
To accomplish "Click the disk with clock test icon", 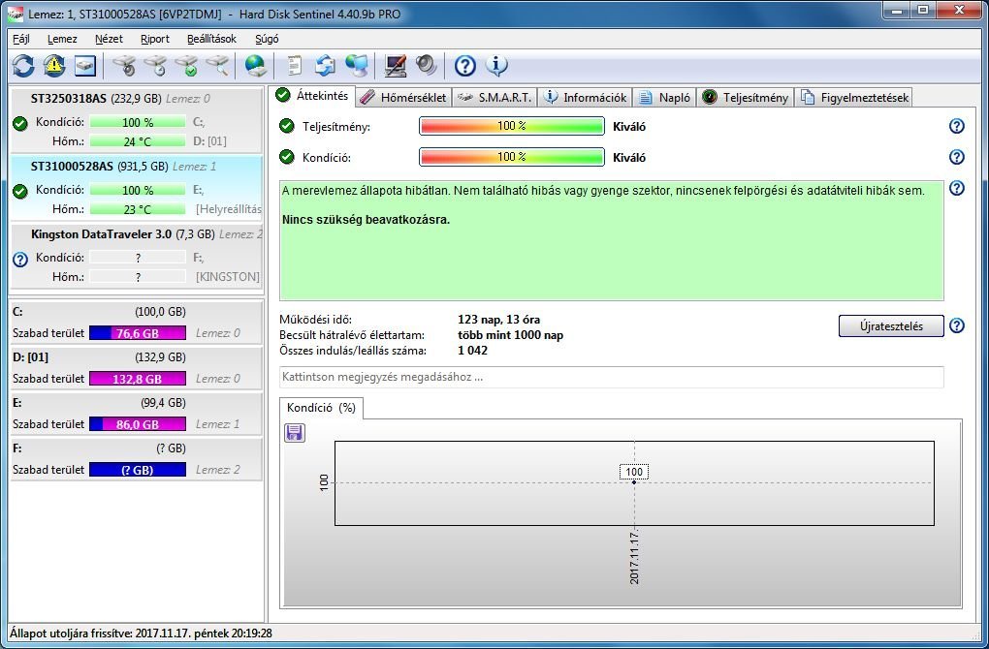I will 155,66.
